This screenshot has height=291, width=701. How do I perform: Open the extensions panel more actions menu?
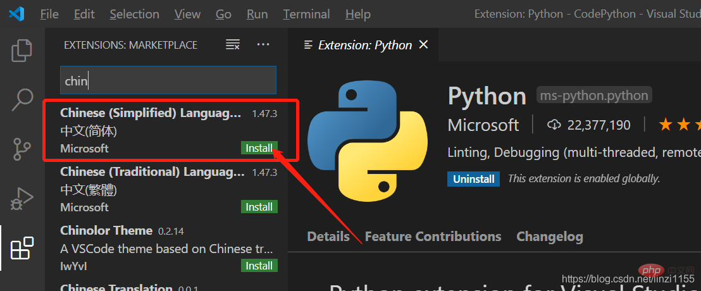pyautogui.click(x=263, y=45)
